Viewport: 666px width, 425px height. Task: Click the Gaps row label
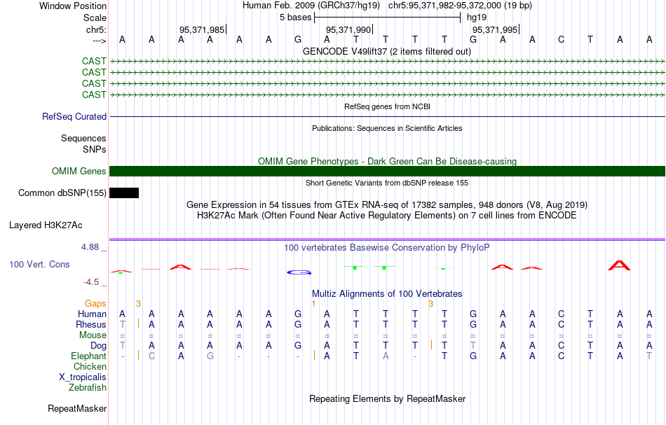[95, 303]
